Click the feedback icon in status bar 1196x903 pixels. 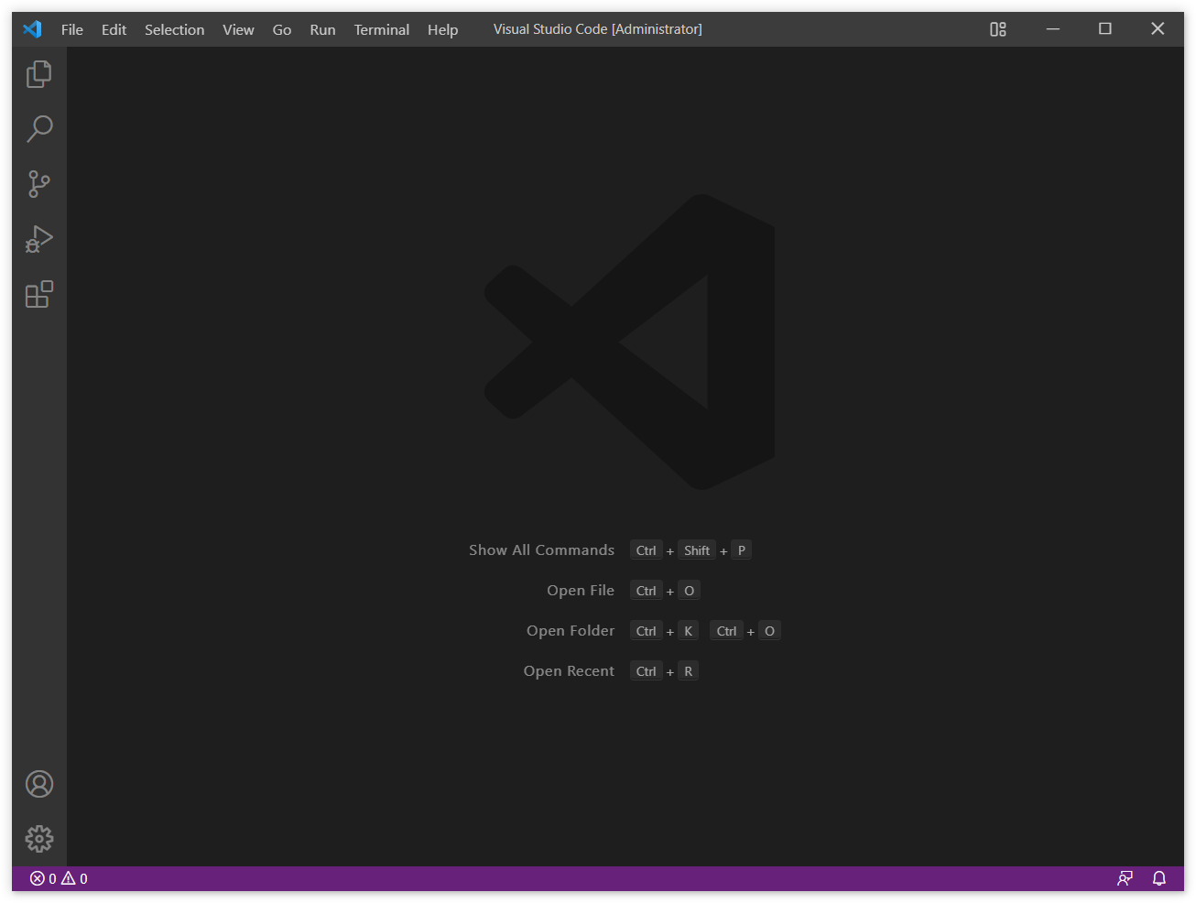(x=1125, y=878)
